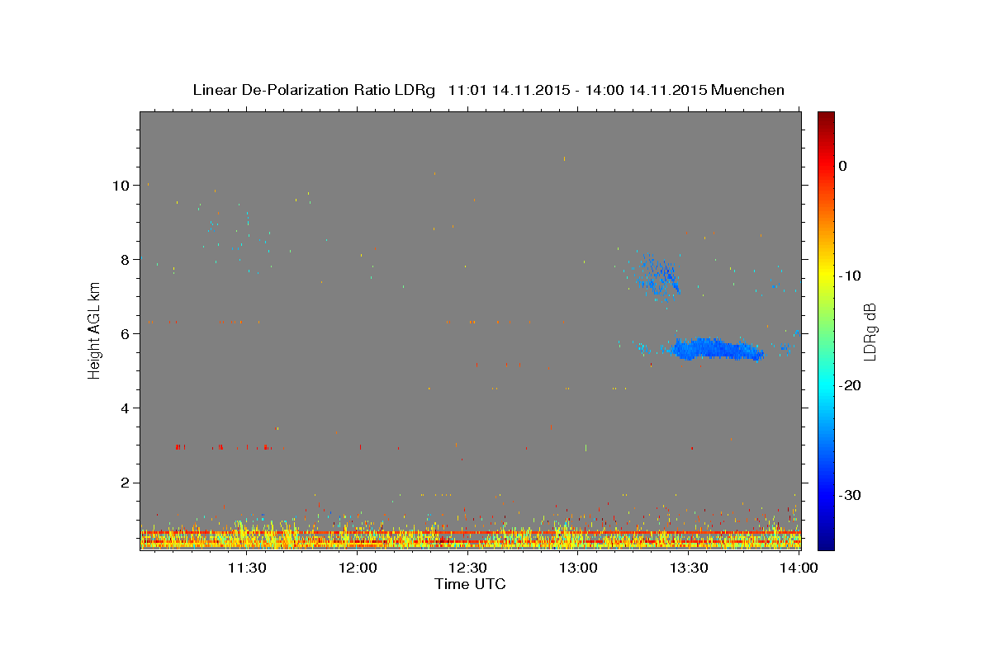This screenshot has height=660, width=991.
Task: Click the height tick label 6
Action: 125,334
